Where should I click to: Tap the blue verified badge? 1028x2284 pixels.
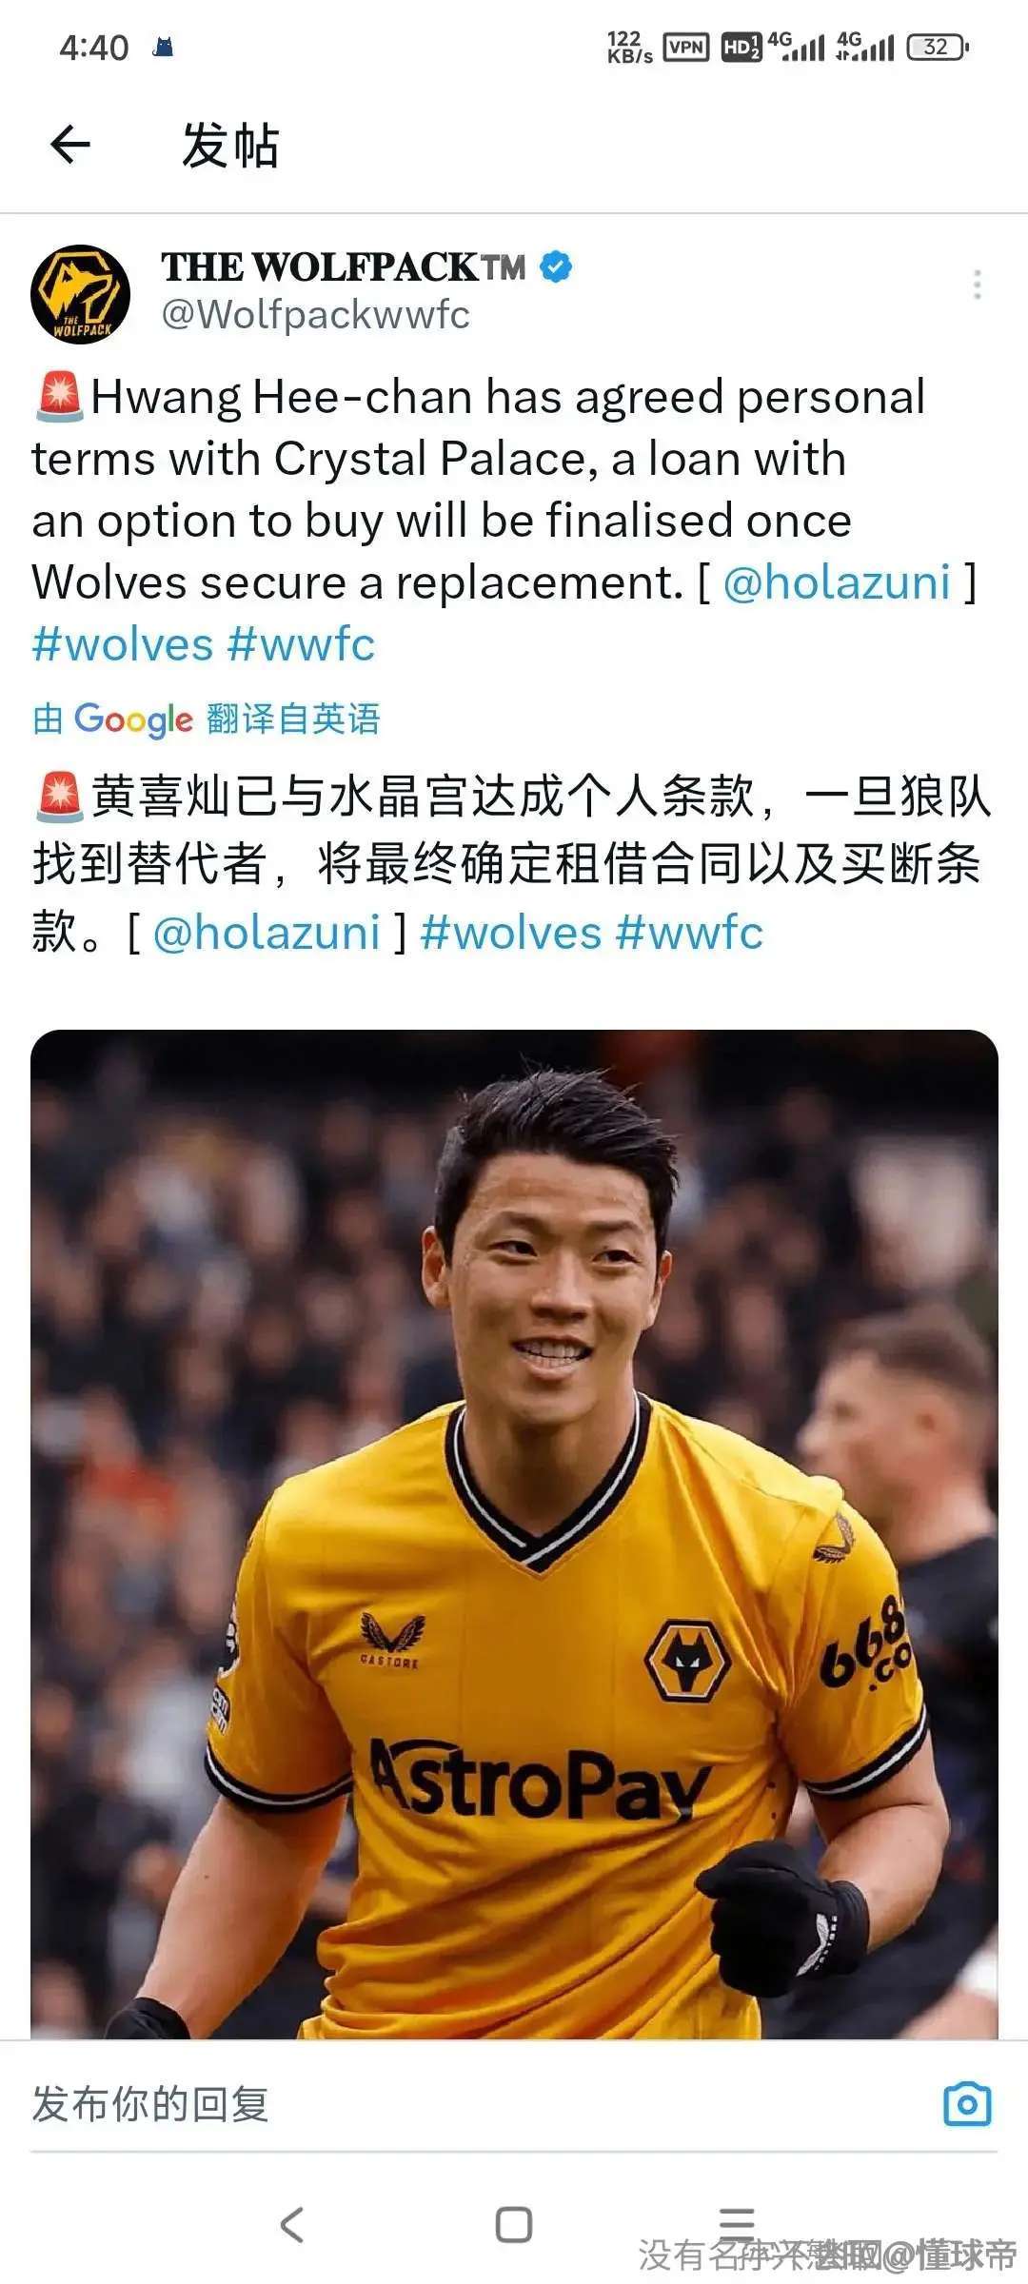coord(556,267)
